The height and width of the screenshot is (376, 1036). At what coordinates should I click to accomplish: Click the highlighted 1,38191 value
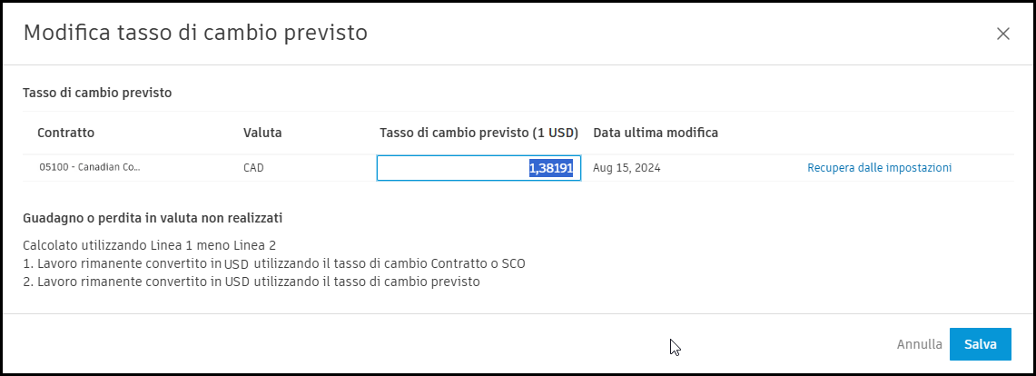(x=551, y=169)
